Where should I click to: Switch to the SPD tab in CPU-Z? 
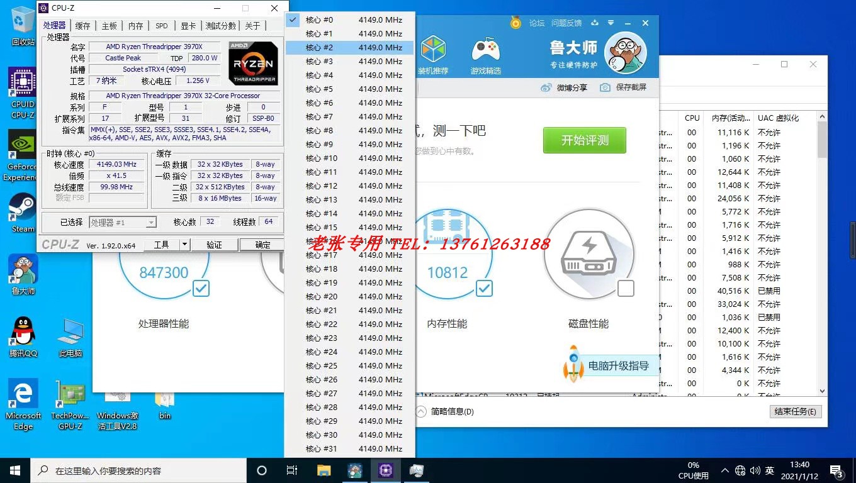click(162, 26)
